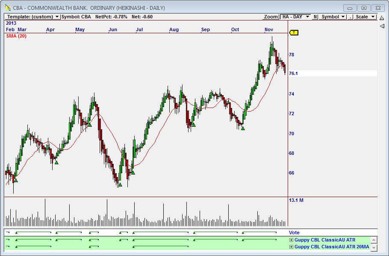This screenshot has width=389, height=256.
Task: Click the green buy arrow in early April
Action: coord(56,163)
